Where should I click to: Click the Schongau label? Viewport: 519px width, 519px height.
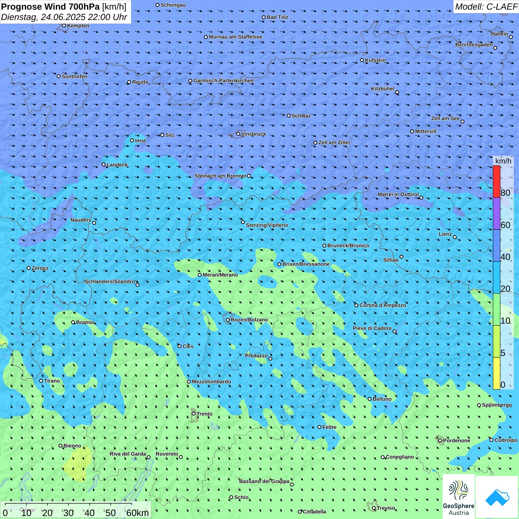[173, 5]
